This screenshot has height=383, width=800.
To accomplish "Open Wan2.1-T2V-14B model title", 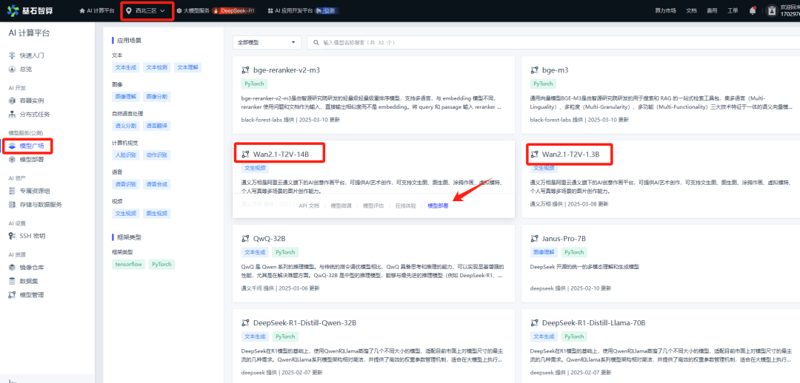I will pos(281,155).
